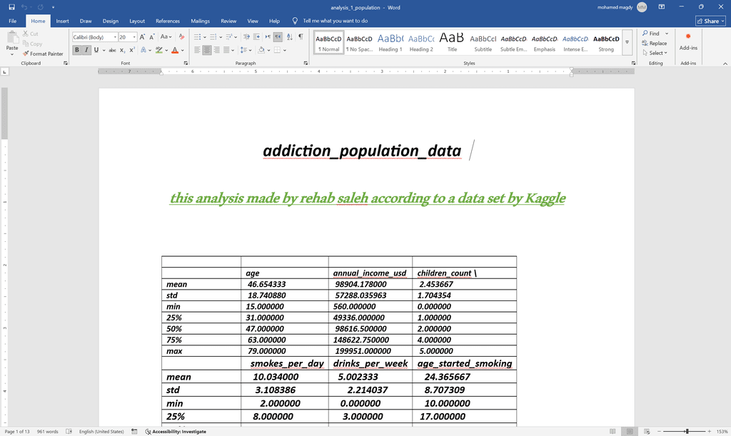This screenshot has width=731, height=436.
Task: Open the Paste options arrow
Action: point(12,54)
